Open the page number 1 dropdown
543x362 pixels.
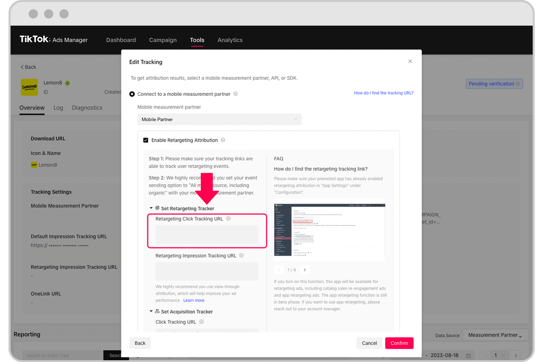(x=500, y=355)
